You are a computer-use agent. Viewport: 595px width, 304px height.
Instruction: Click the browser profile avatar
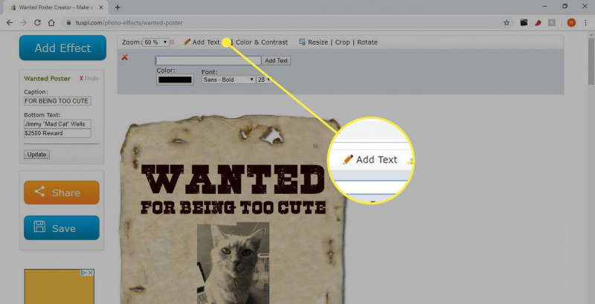pos(571,23)
